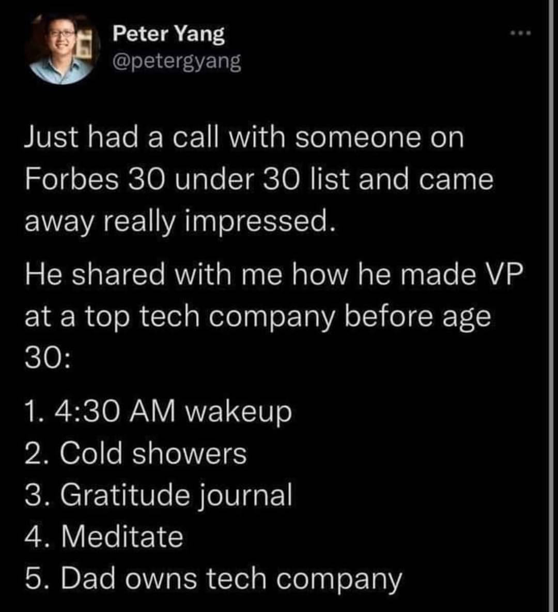Image resolution: width=558 pixels, height=612 pixels.
Task: Visit the @petergyang handle link
Action: [x=177, y=62]
